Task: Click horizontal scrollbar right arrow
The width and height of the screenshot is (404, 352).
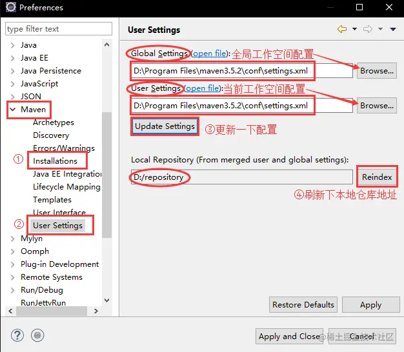Action: [96, 311]
